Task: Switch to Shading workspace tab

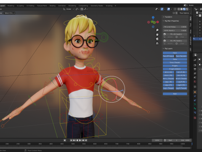Action: coord(53,6)
